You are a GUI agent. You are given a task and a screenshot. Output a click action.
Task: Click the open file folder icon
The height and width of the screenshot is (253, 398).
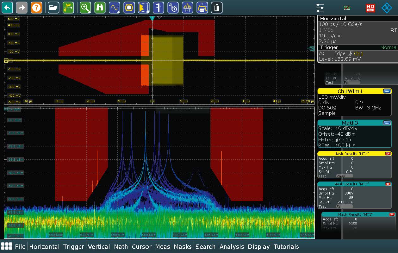point(53,8)
